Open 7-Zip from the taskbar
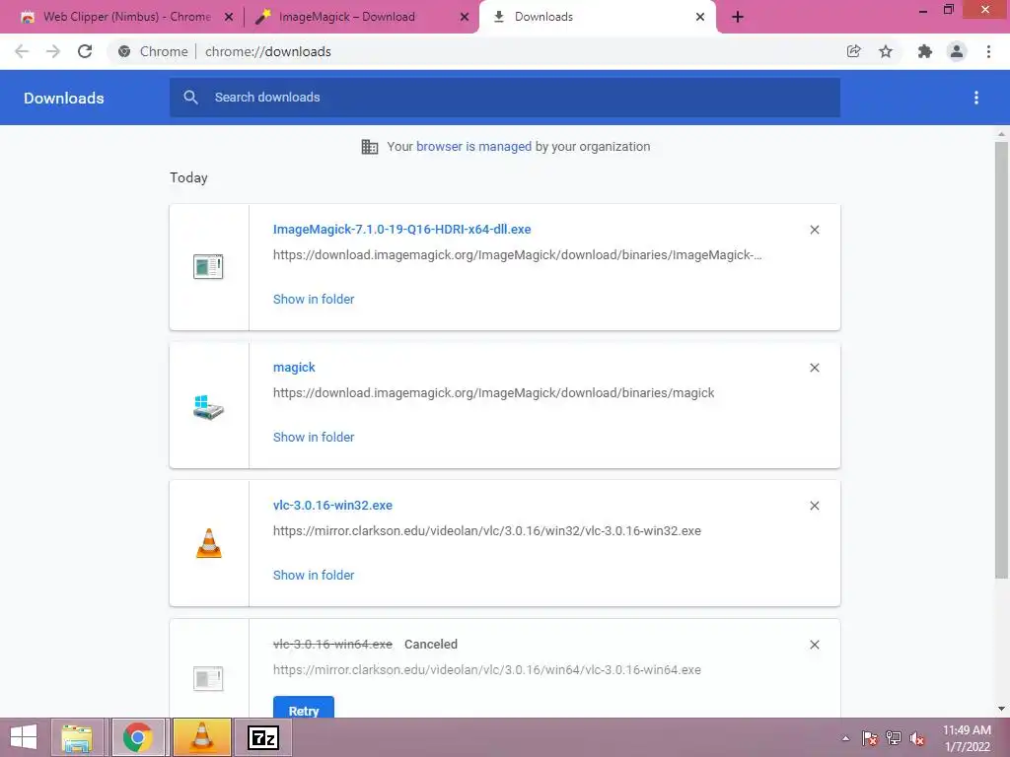The width and height of the screenshot is (1010, 757). coord(263,737)
